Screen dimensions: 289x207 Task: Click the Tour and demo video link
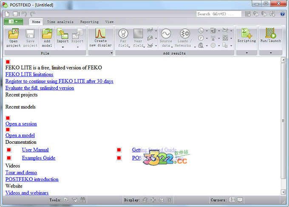click(21, 172)
